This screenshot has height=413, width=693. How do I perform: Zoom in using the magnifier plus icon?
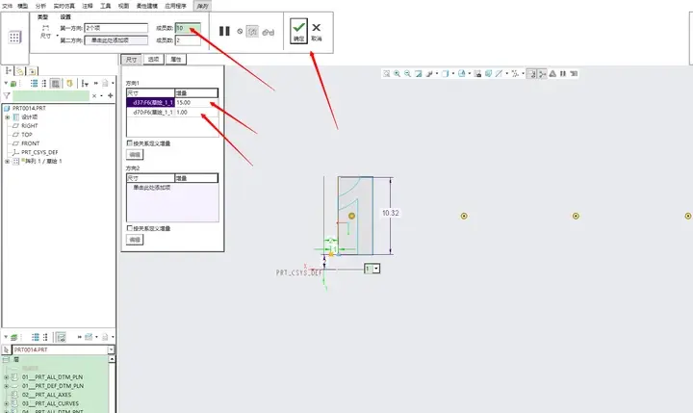(x=397, y=73)
